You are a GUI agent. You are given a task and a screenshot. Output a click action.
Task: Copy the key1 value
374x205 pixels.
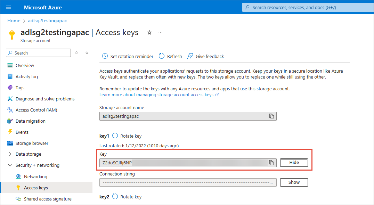point(271,162)
